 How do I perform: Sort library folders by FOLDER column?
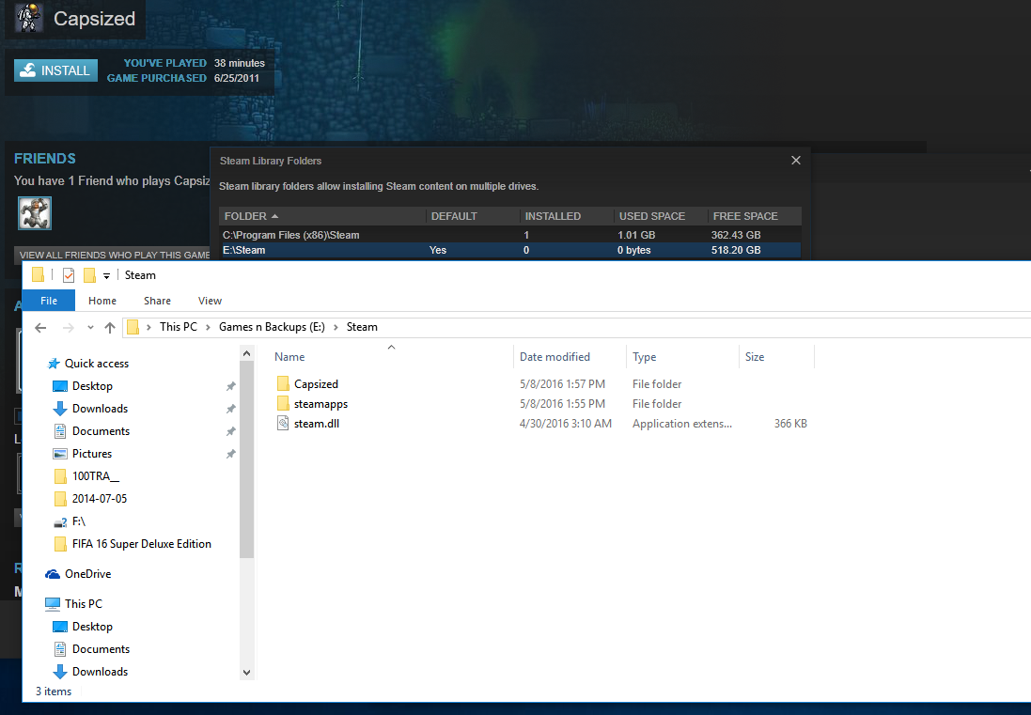pyautogui.click(x=322, y=216)
